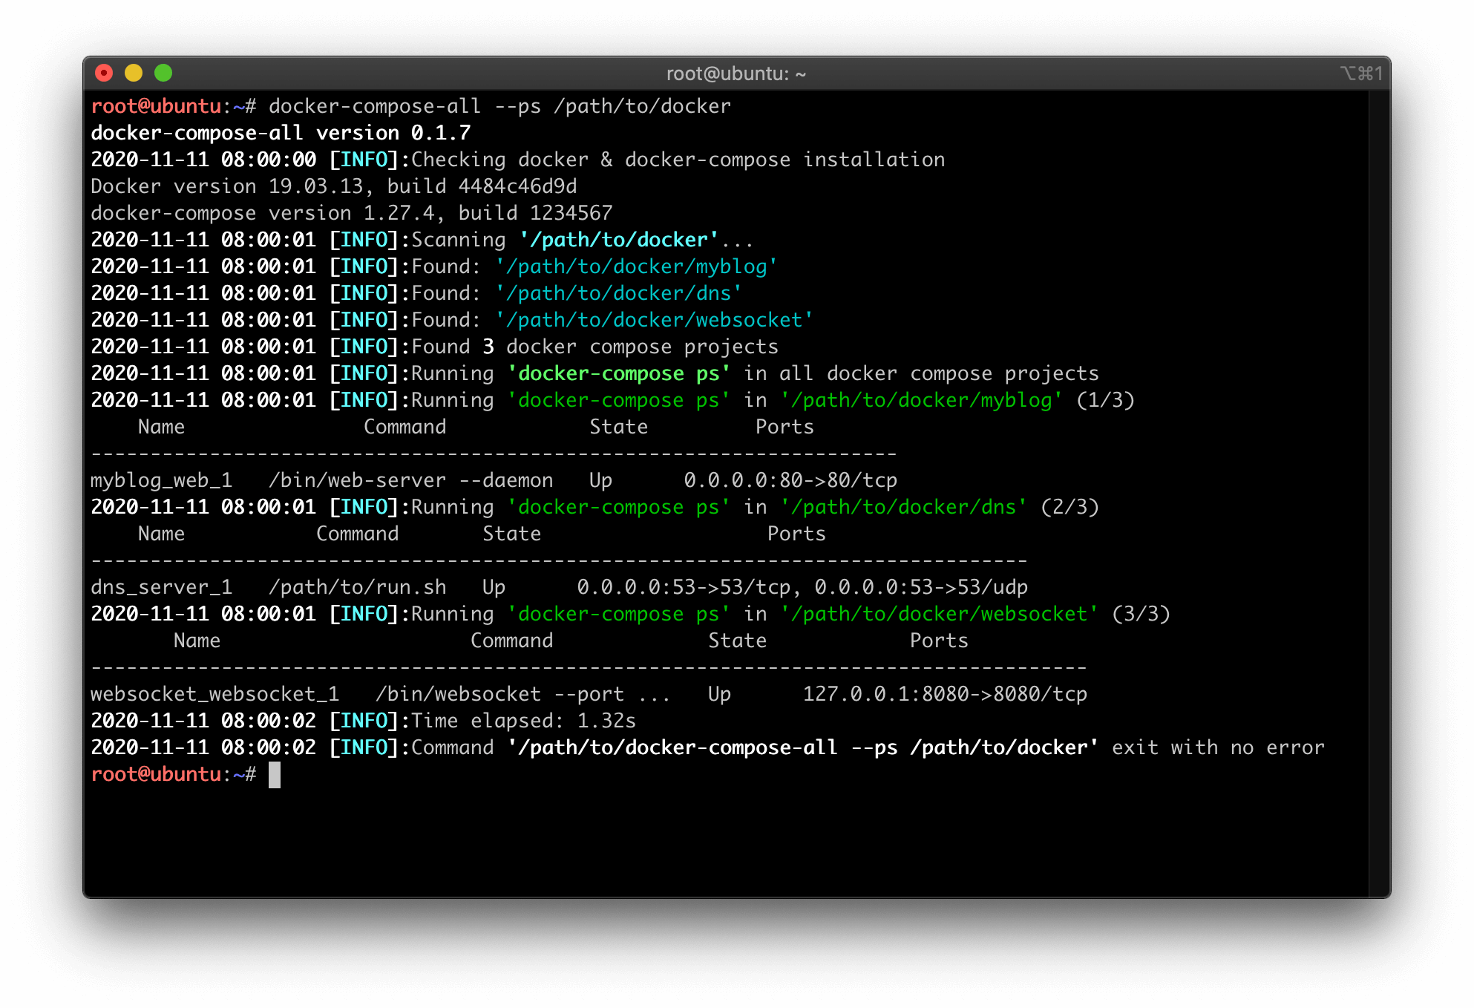Click the '/path/to/docker/dns' found path

[x=618, y=293]
